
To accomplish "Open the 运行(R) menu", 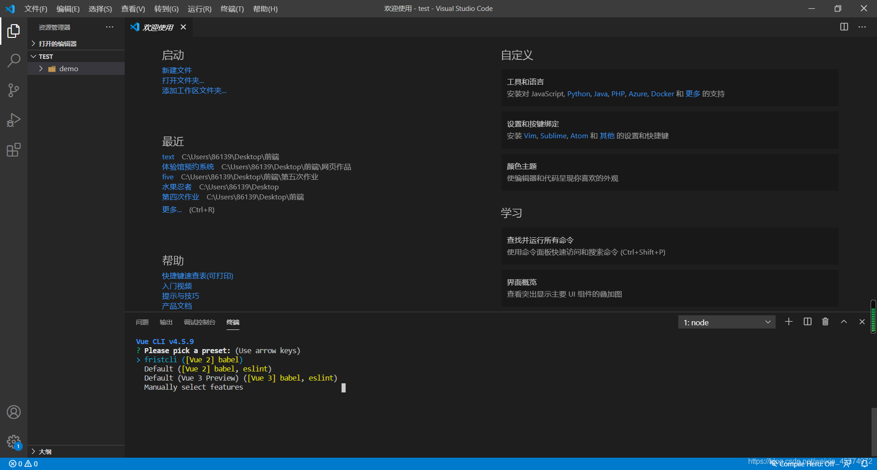I will coord(200,9).
